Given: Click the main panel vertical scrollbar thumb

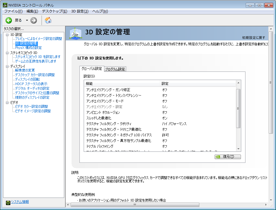Looking at the screenshot, I should pyautogui.click(x=271, y=83).
